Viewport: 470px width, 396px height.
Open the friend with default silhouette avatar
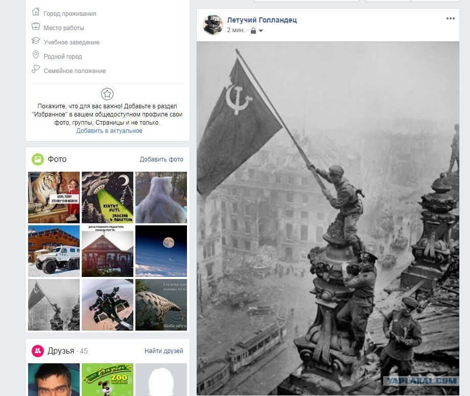161,380
